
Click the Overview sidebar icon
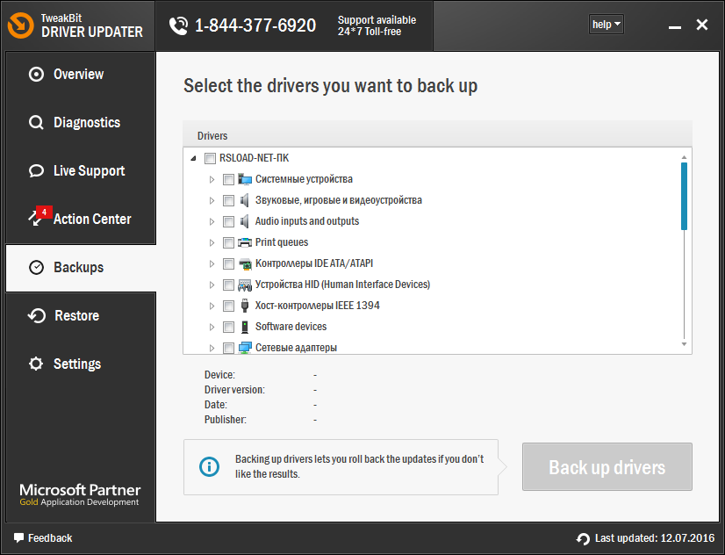(x=36, y=75)
